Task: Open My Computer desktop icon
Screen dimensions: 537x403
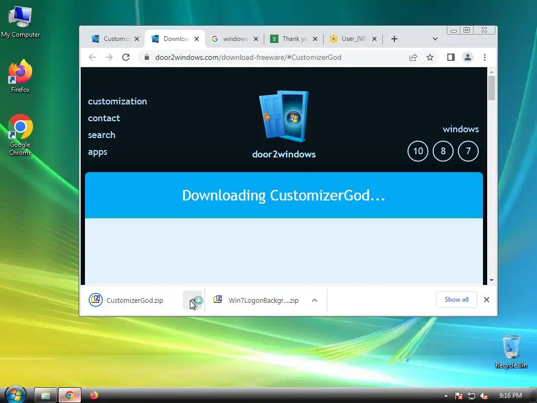Action: pos(20,22)
